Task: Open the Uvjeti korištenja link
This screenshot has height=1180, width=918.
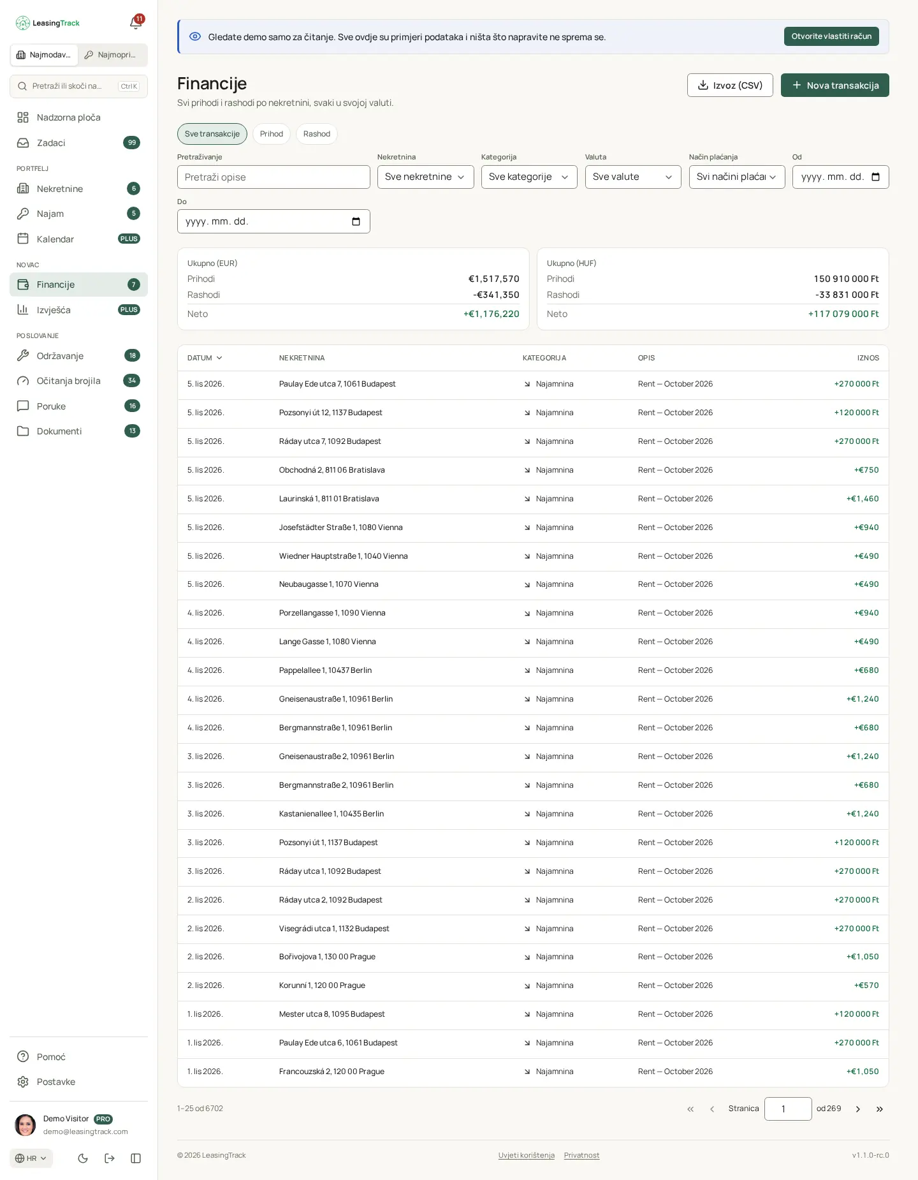Action: click(x=527, y=1155)
